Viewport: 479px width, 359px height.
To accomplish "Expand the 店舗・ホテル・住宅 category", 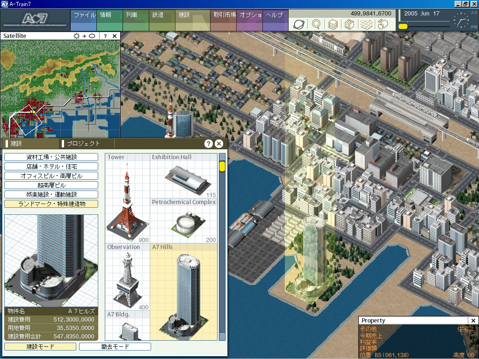I will pos(51,167).
